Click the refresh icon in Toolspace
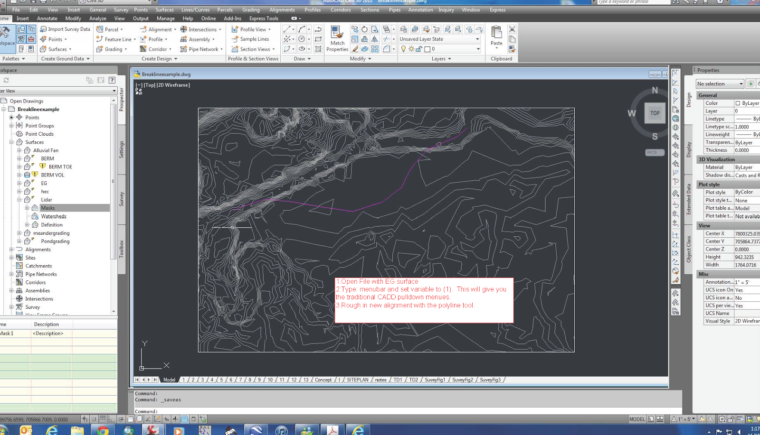Viewport: 760px width, 435px height. [x=6, y=80]
